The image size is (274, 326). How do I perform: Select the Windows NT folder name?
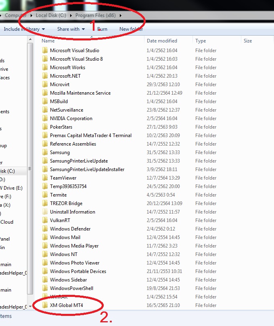(63, 254)
